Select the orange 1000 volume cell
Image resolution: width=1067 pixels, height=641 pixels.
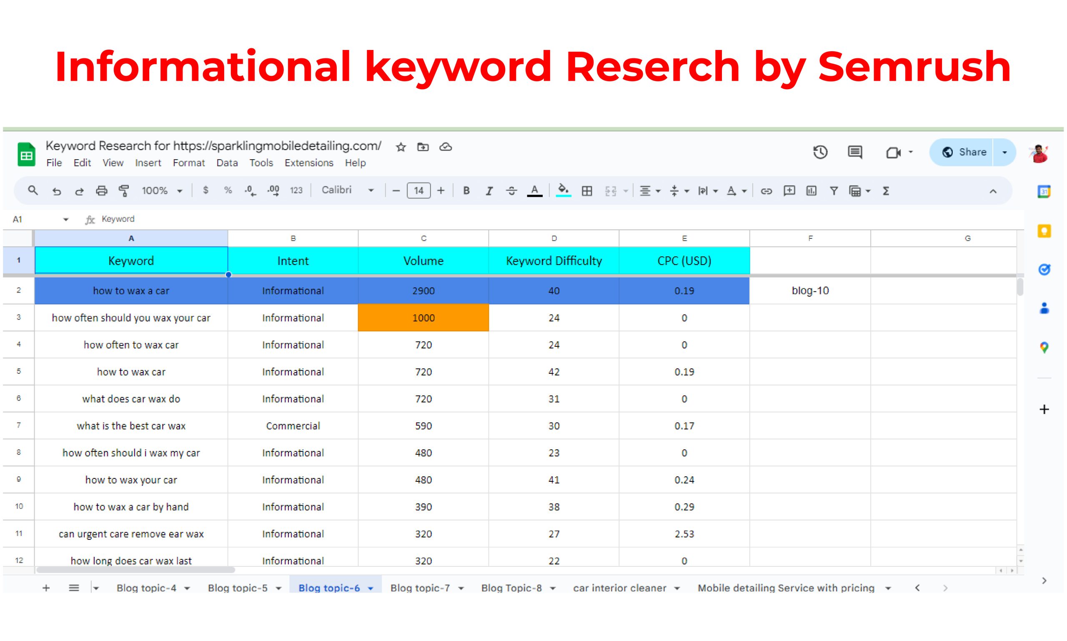pyautogui.click(x=423, y=318)
